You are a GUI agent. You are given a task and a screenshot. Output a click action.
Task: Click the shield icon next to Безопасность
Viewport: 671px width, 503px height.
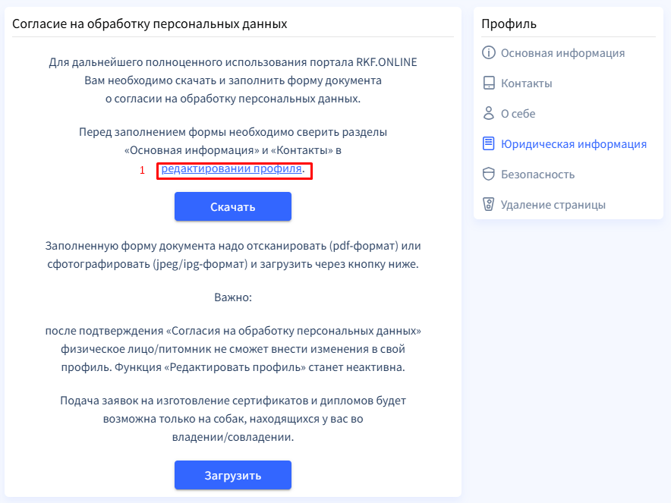tap(489, 174)
